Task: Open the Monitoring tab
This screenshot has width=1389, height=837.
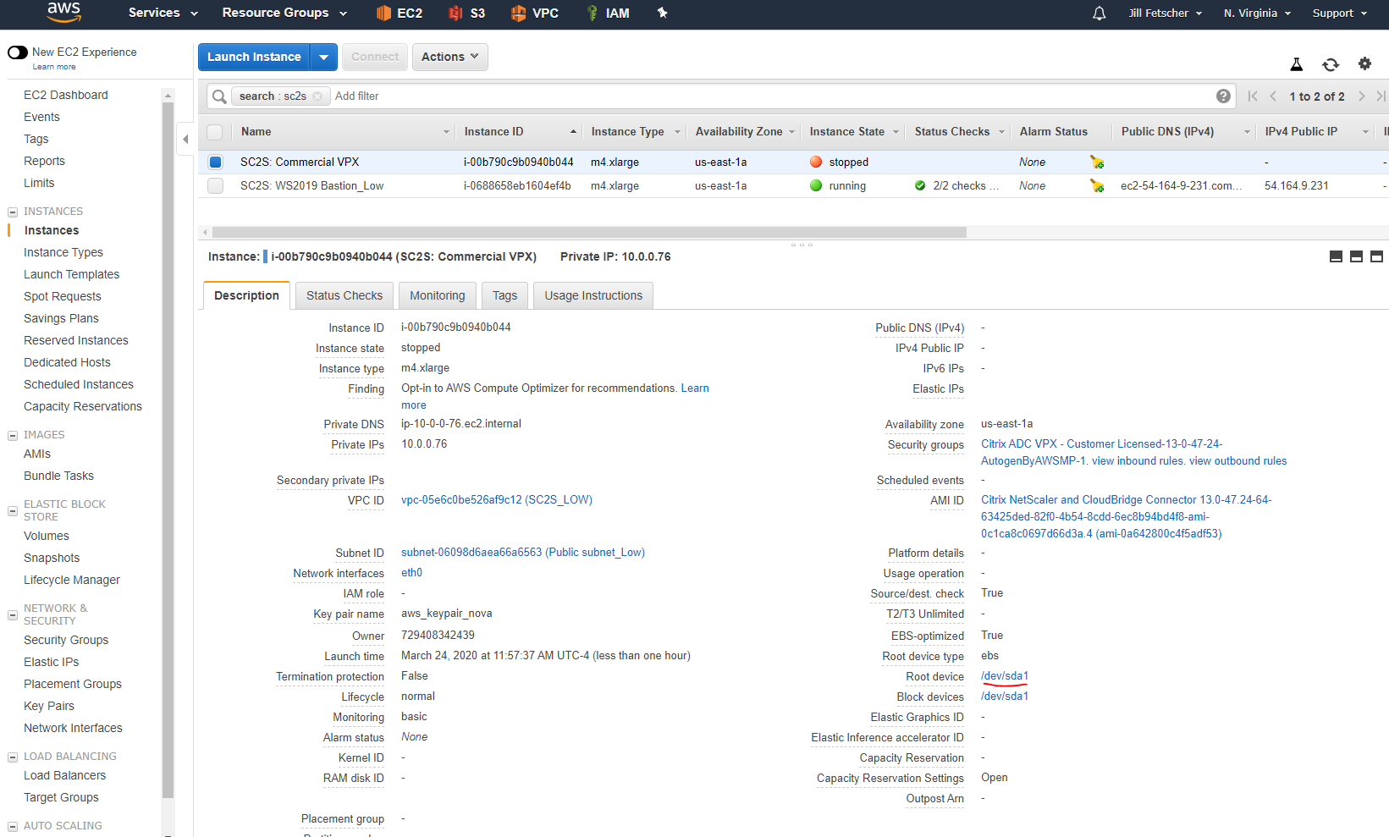Action: [437, 295]
